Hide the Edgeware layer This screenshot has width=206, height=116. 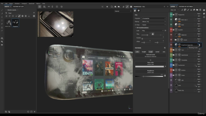pyautogui.click(x=171, y=35)
